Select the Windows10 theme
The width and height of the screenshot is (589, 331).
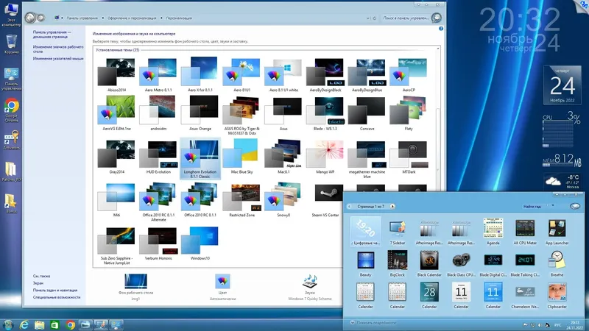click(200, 243)
